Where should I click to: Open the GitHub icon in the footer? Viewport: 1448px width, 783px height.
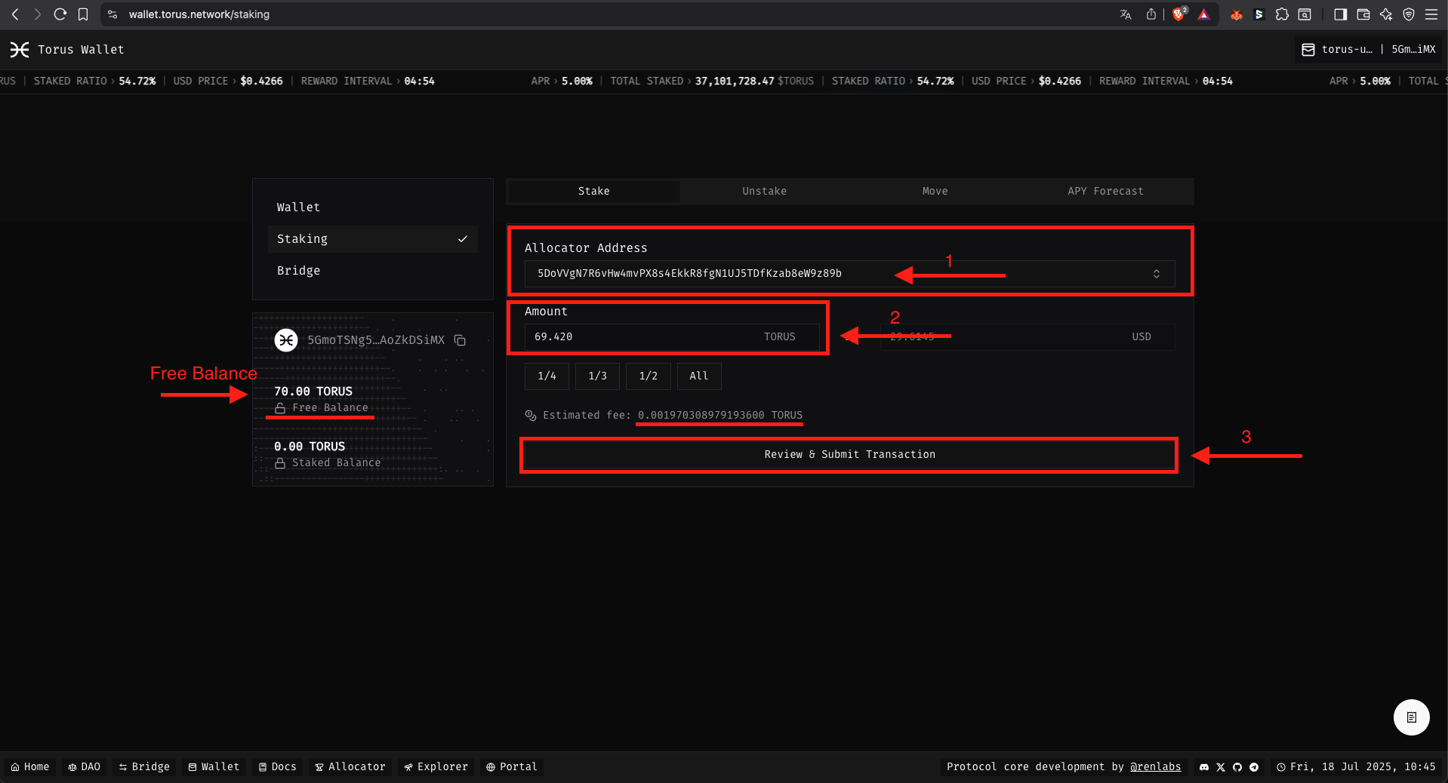(x=1237, y=767)
